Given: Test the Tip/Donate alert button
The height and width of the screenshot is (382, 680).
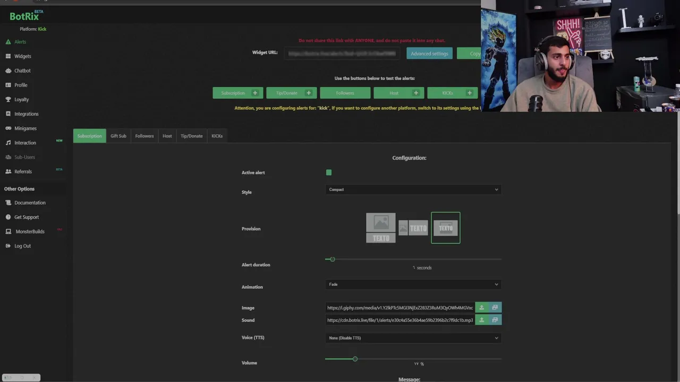Looking at the screenshot, I should click(292, 93).
